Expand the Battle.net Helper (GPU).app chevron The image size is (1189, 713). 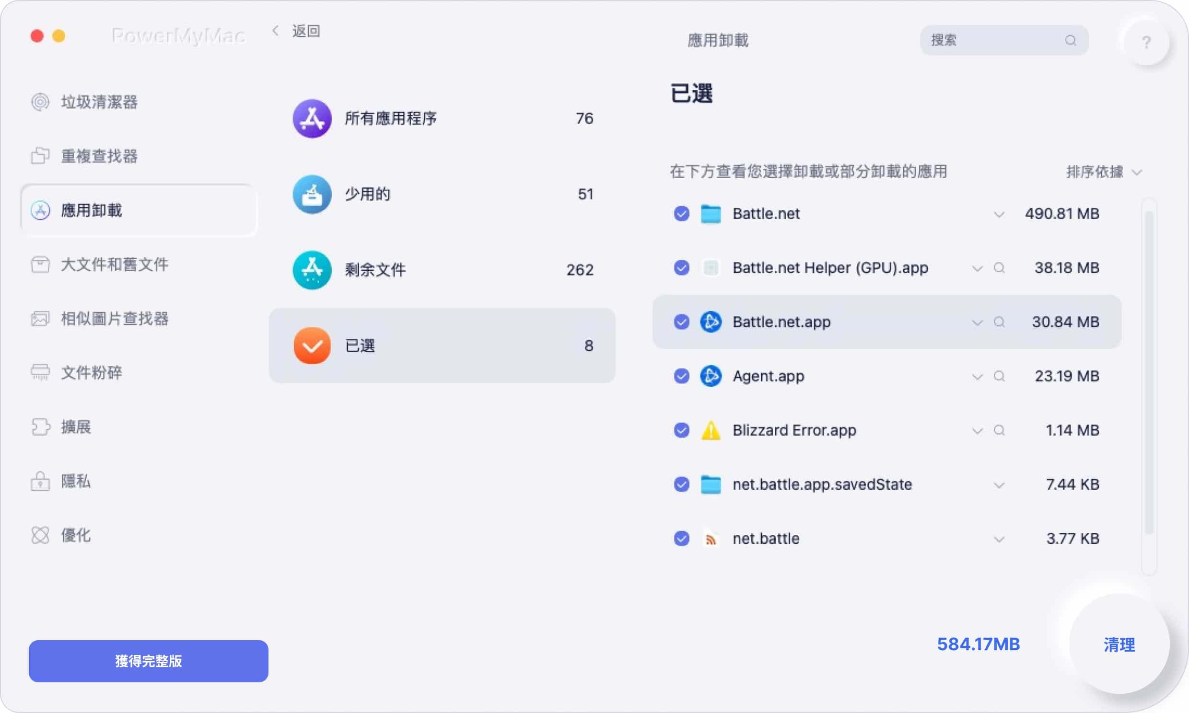coord(977,269)
